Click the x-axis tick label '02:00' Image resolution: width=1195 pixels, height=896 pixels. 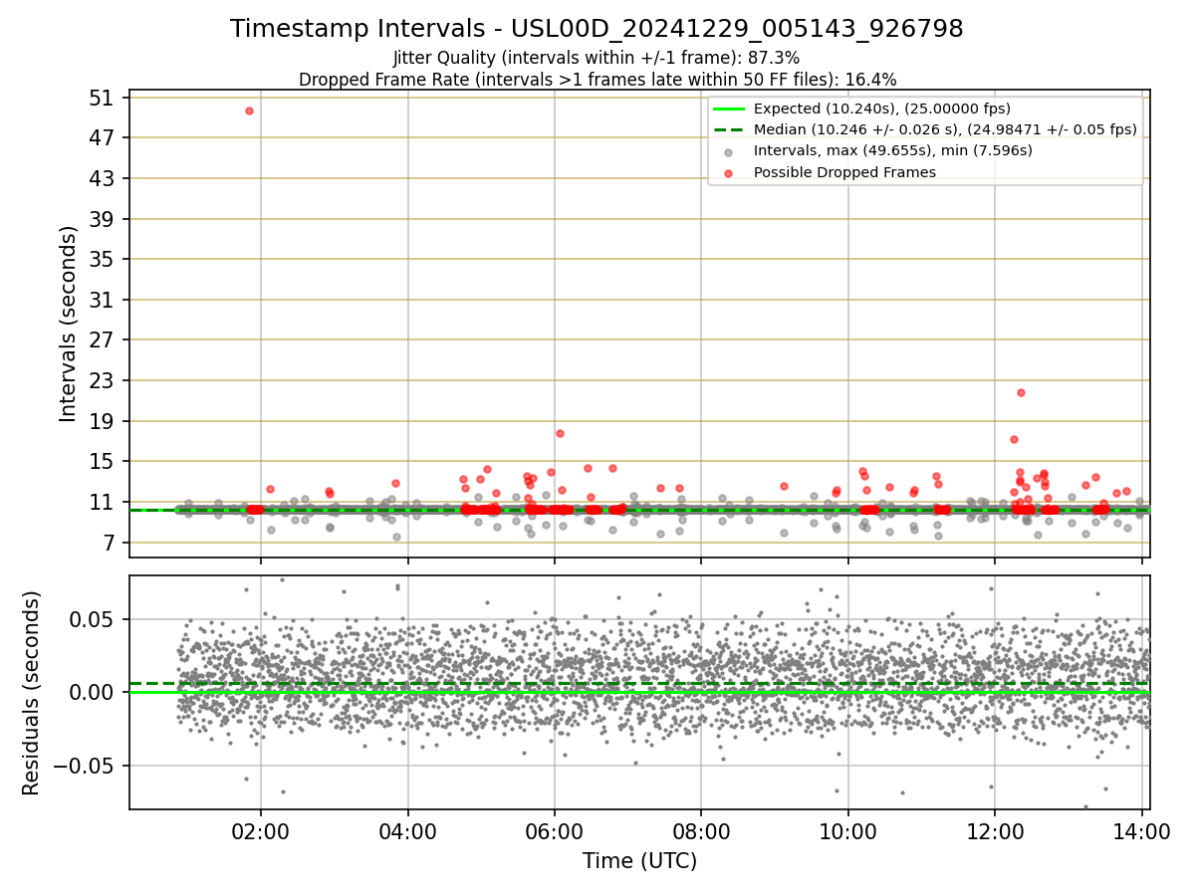tap(261, 830)
